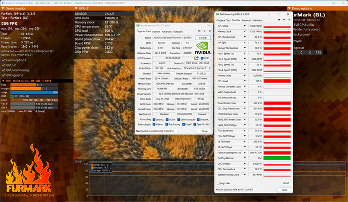The image size is (348, 202).
Task: Toggle the DirectCompute checkbox
Action: 178,119
